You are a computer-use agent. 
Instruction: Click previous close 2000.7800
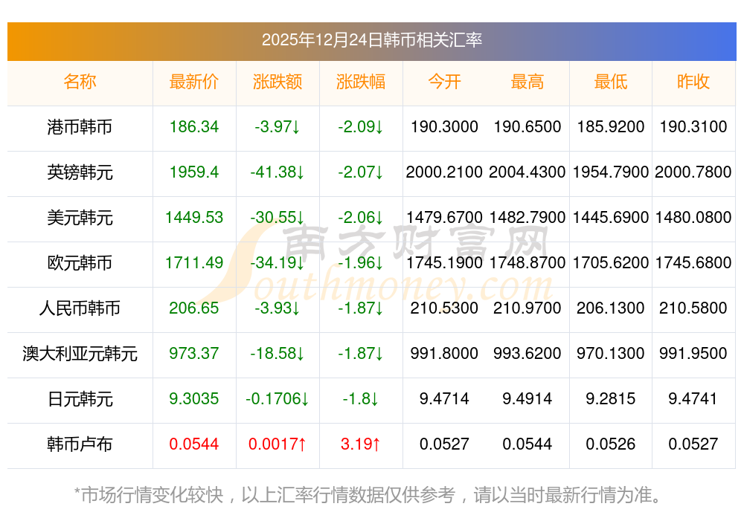click(693, 172)
